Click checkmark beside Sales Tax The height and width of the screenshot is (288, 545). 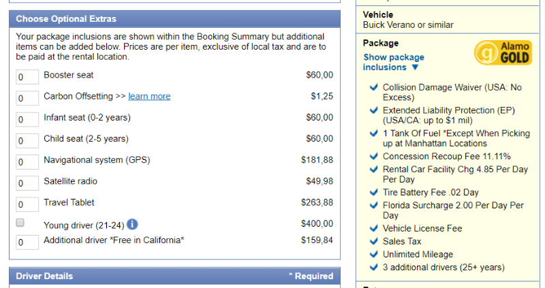tap(373, 241)
